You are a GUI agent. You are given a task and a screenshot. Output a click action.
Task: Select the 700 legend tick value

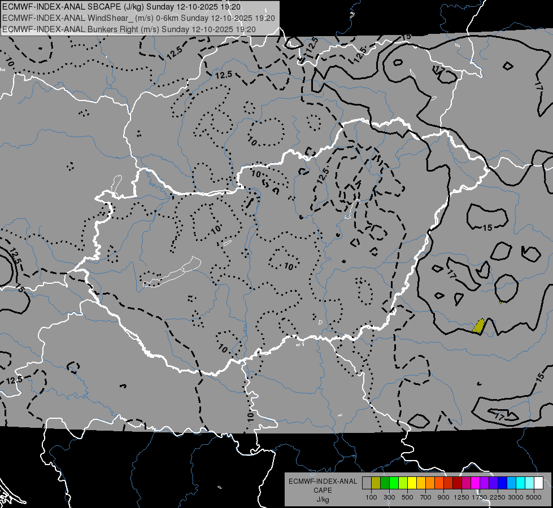[x=426, y=497]
